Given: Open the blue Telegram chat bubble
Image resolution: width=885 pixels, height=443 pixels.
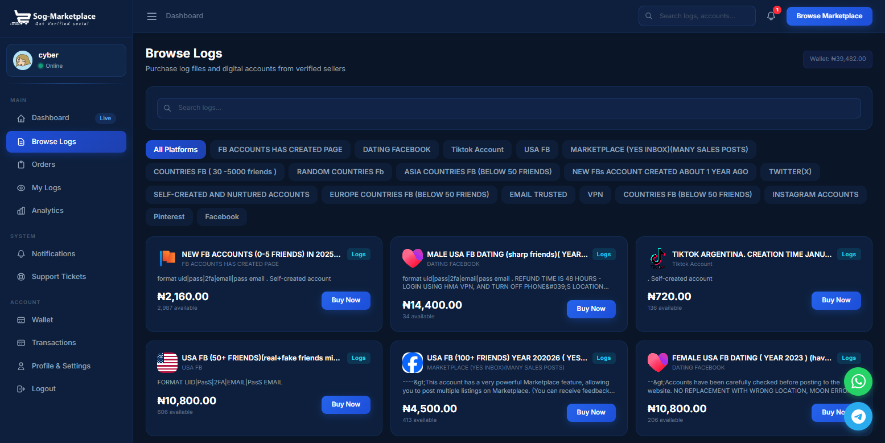Looking at the screenshot, I should click(x=858, y=417).
